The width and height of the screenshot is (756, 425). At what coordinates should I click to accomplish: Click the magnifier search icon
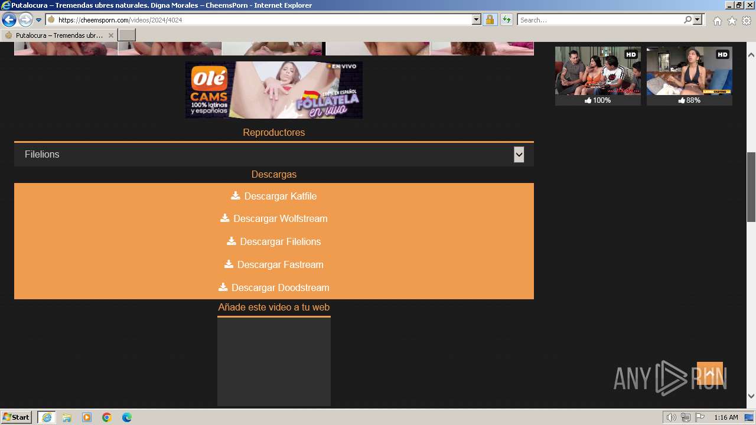[x=687, y=19]
